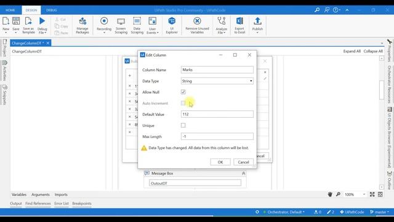Click Cancel in Edit Column dialog
Screen dimensions: 394x222
coord(244,162)
